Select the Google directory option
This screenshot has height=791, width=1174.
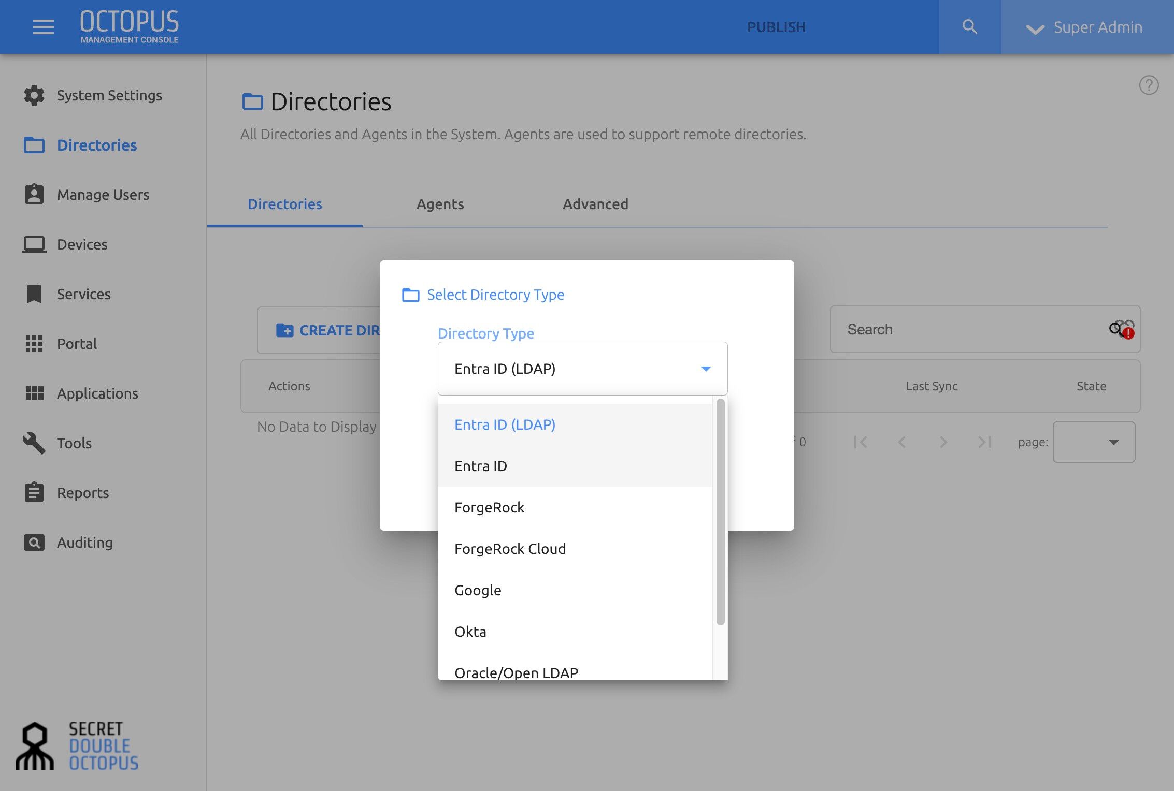point(575,590)
